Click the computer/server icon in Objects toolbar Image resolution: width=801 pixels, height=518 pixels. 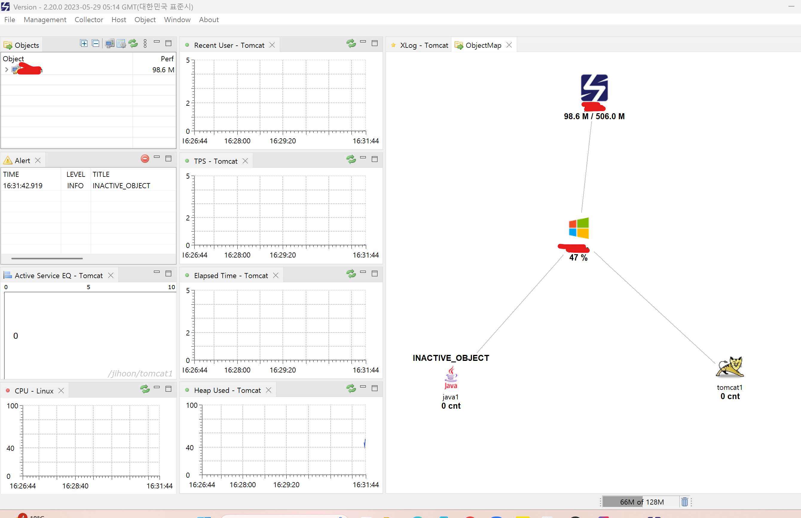tap(110, 44)
